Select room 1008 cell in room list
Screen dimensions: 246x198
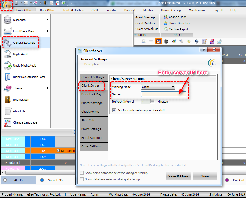[x=42, y=151]
